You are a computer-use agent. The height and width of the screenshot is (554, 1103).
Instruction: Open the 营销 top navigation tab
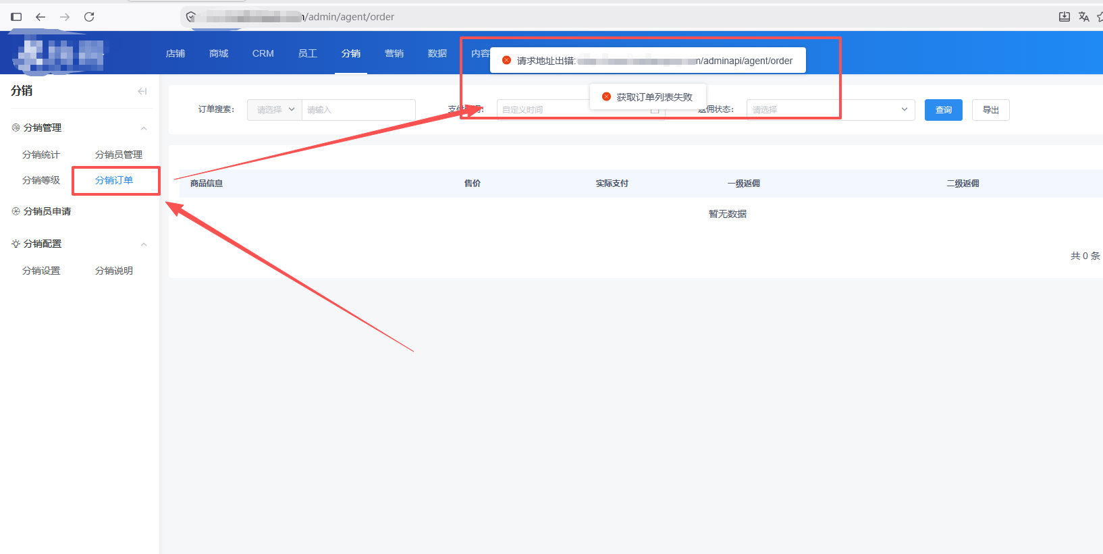[394, 53]
